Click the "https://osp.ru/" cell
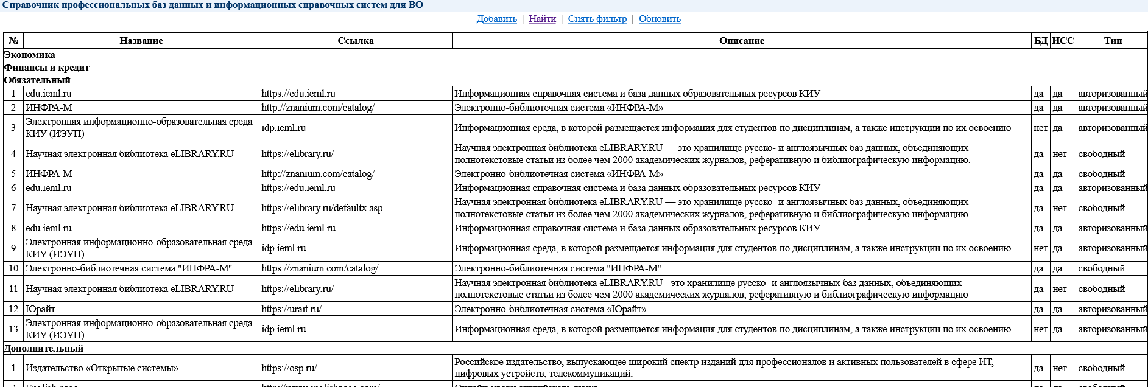 356,368
